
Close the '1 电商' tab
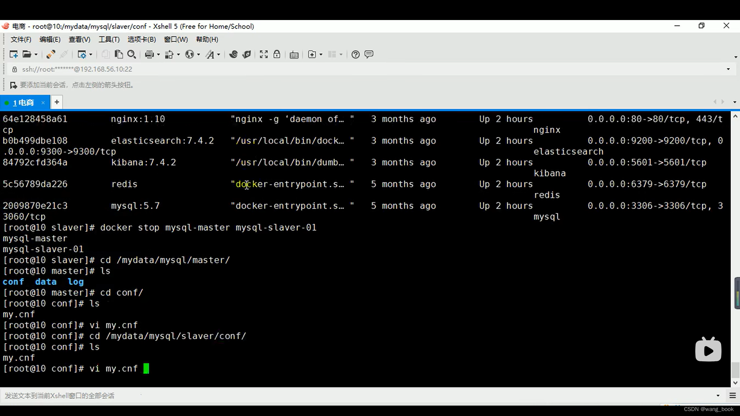coord(43,102)
